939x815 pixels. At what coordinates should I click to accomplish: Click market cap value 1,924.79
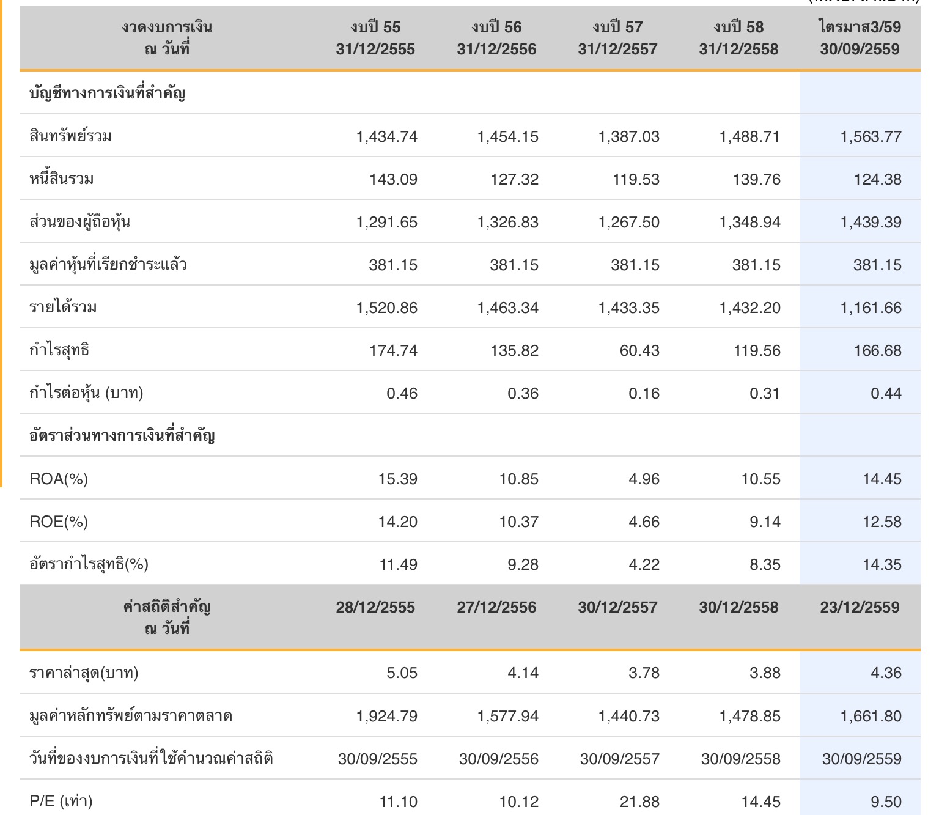[x=387, y=716]
